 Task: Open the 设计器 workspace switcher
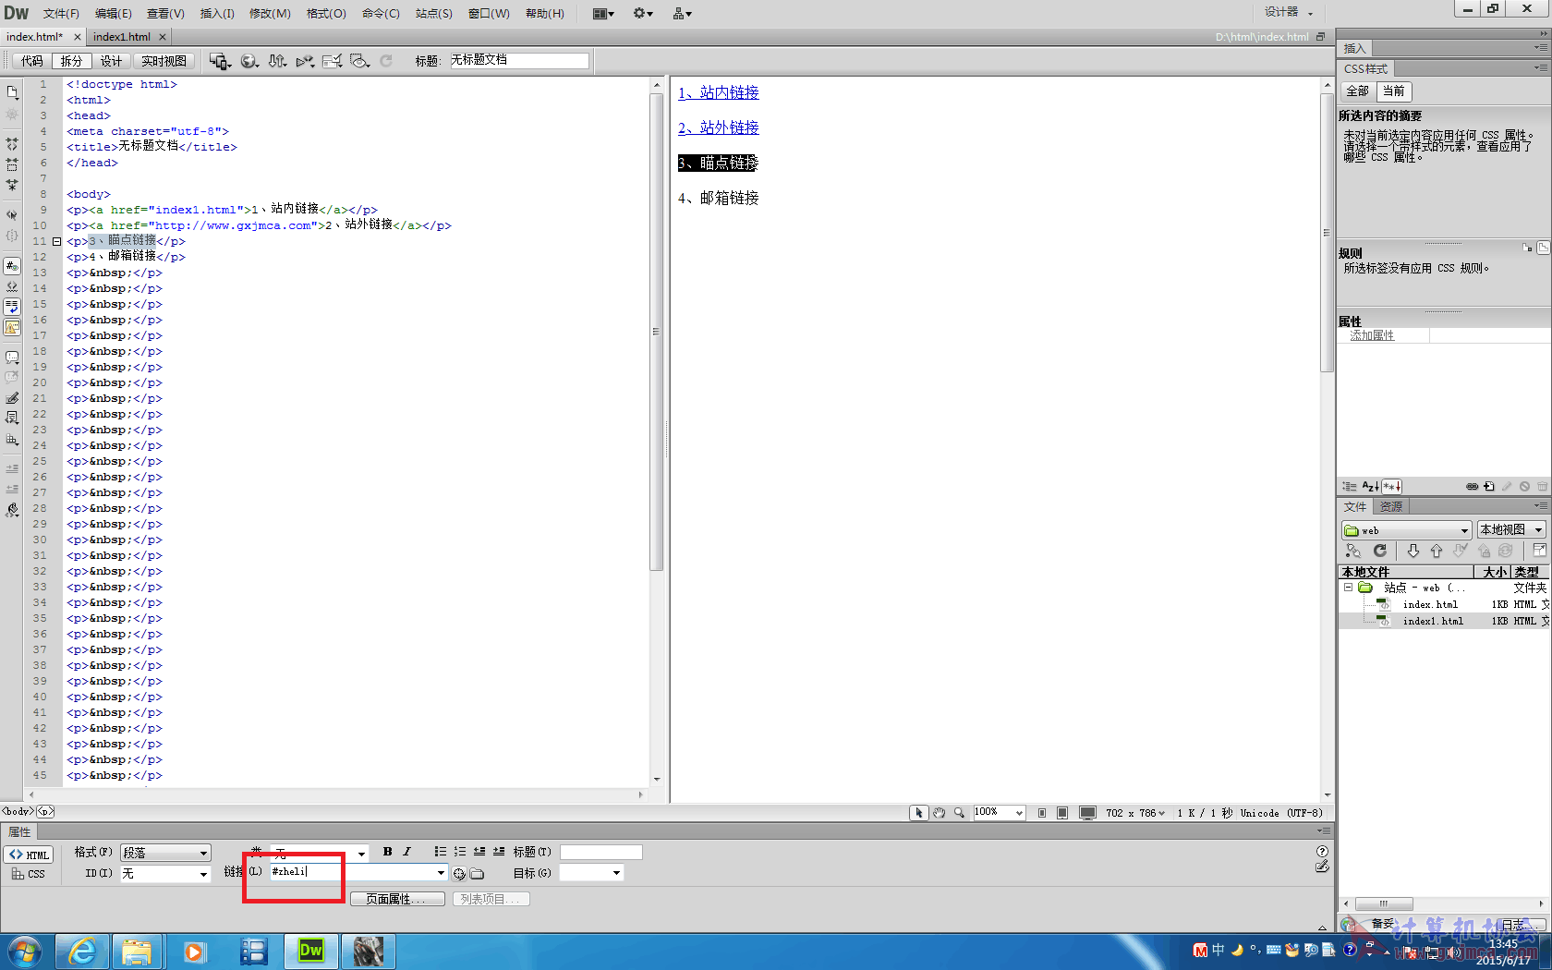[1289, 12]
